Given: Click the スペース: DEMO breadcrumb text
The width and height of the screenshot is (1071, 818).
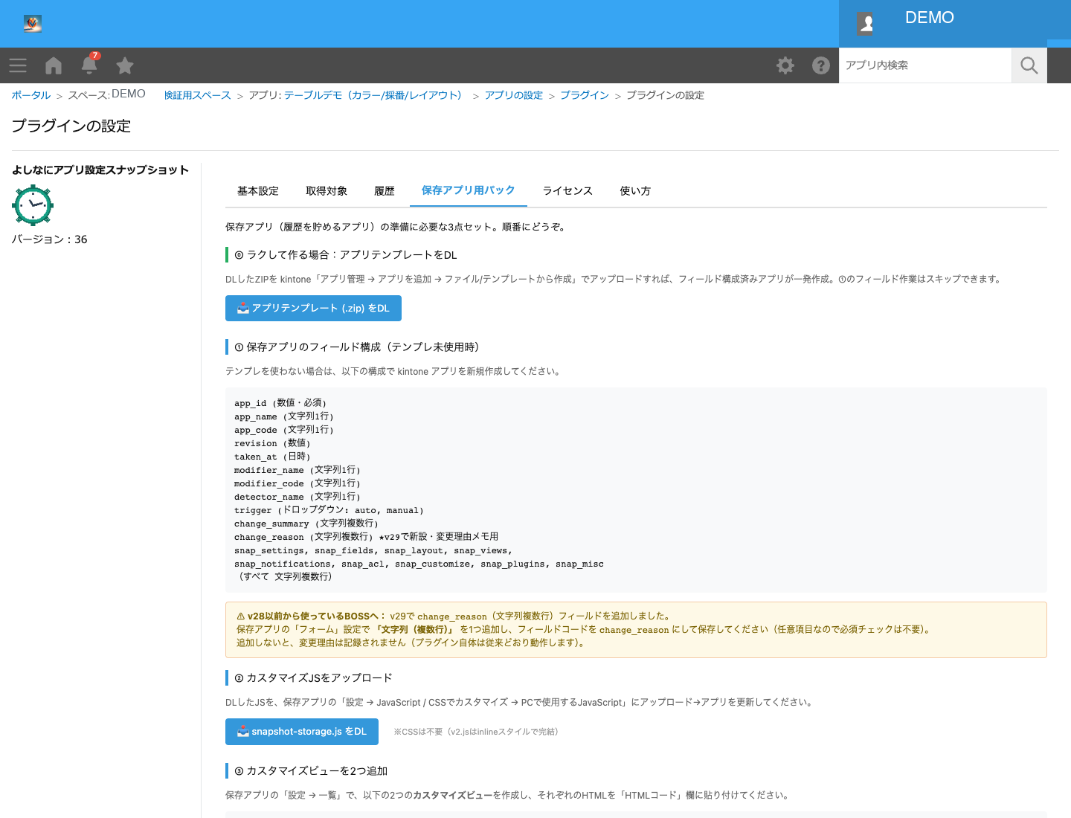Looking at the screenshot, I should [107, 94].
